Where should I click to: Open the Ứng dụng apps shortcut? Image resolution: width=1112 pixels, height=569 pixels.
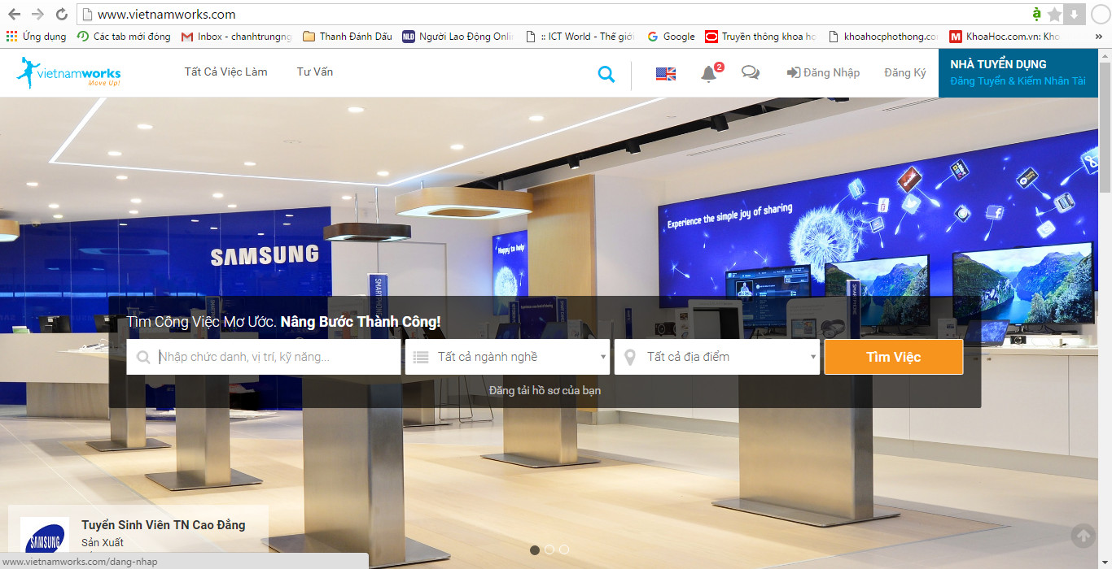tap(36, 37)
